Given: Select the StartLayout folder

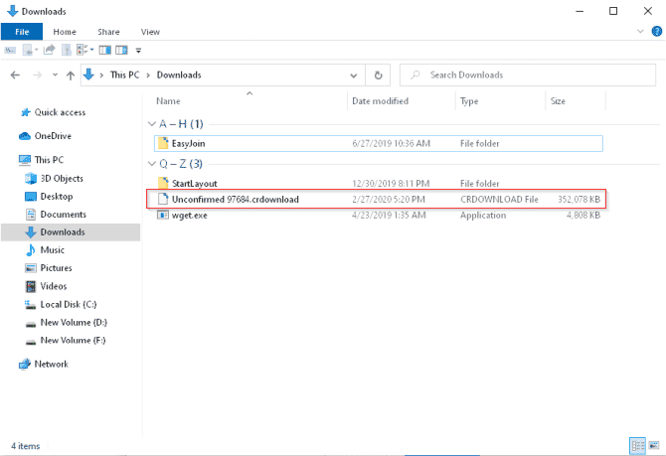Looking at the screenshot, I should 379,184.
